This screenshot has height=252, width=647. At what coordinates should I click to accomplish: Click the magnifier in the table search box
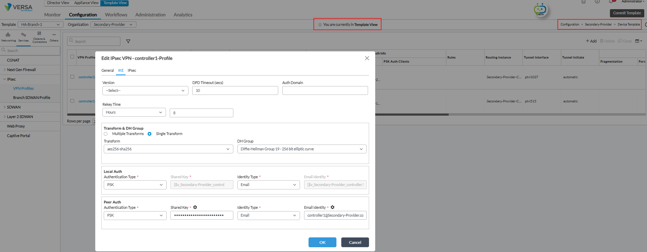71,40
